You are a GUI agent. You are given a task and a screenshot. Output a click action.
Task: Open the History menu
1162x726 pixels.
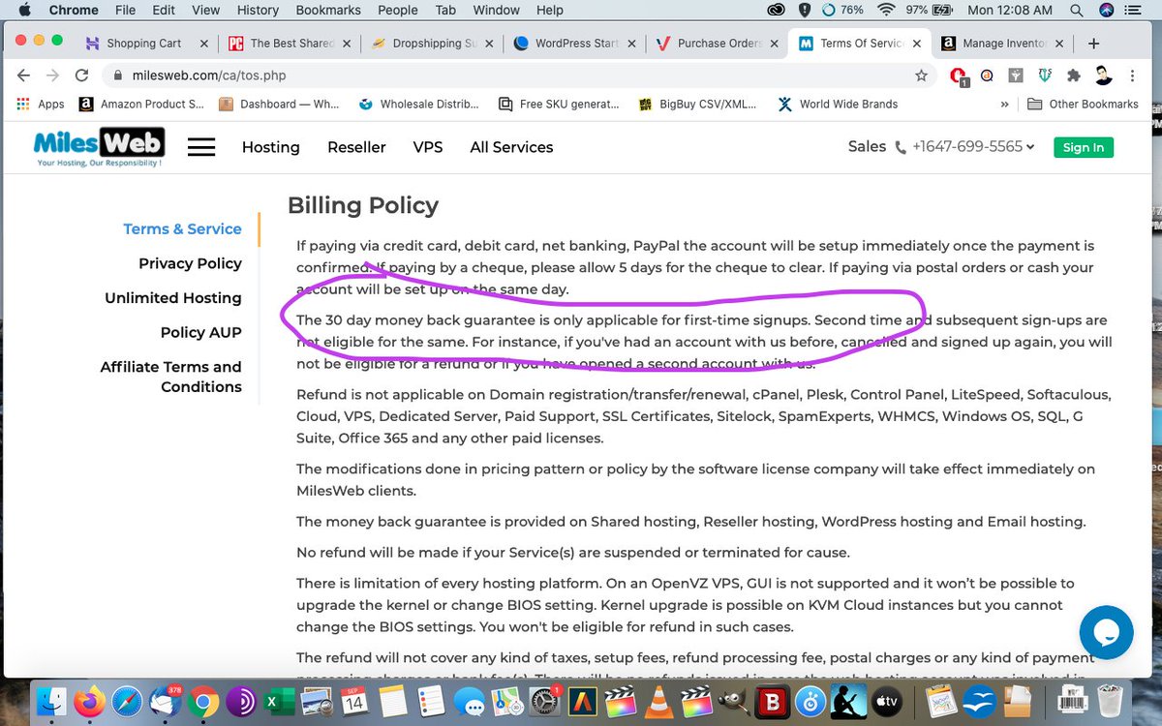pos(258,10)
